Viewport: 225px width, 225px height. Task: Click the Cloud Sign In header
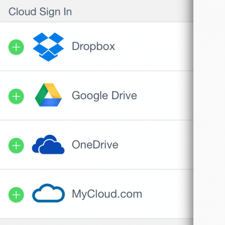(x=40, y=12)
